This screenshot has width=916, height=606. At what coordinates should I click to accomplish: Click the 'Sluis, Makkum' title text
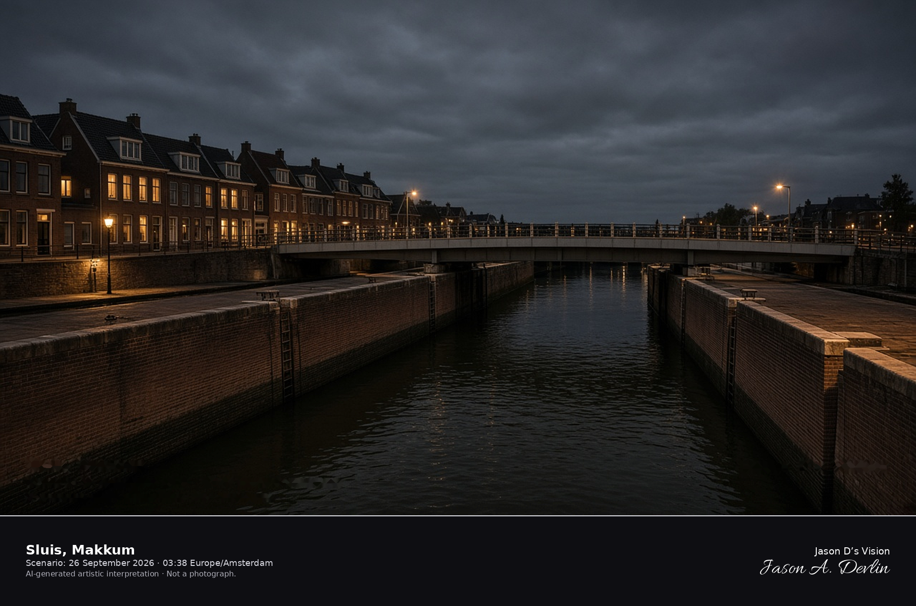tap(80, 550)
